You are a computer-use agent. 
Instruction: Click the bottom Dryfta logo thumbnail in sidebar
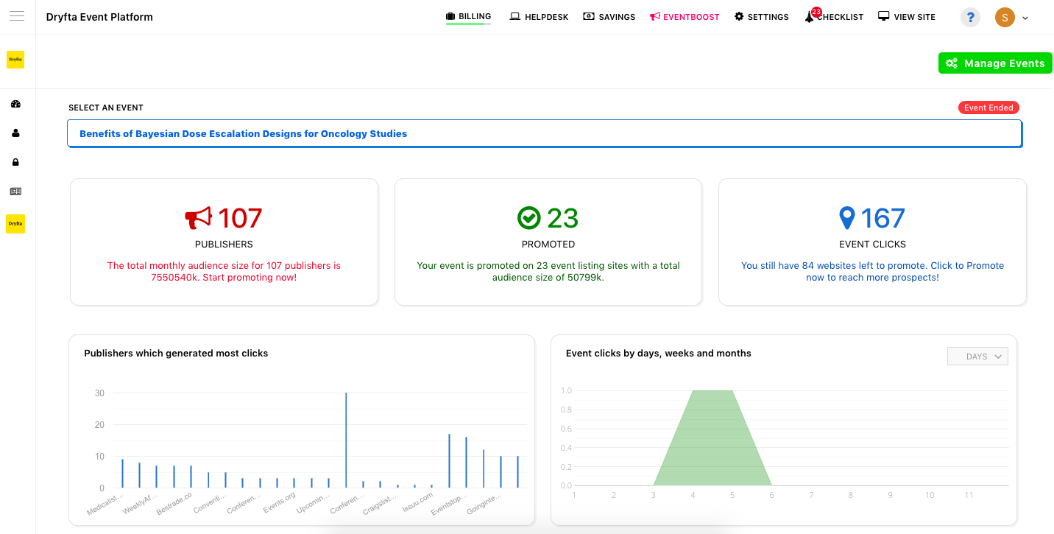point(15,223)
